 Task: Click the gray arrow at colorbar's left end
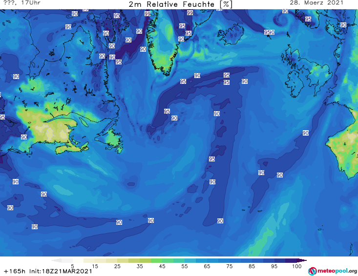pyautogui.click(x=56, y=260)
